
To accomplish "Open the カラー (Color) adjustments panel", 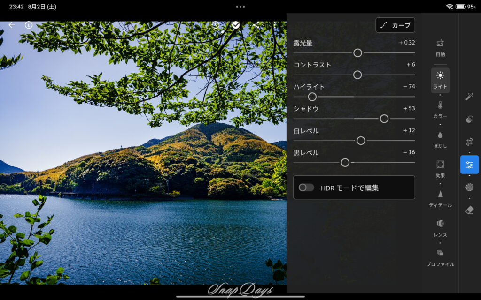I will coord(440,111).
